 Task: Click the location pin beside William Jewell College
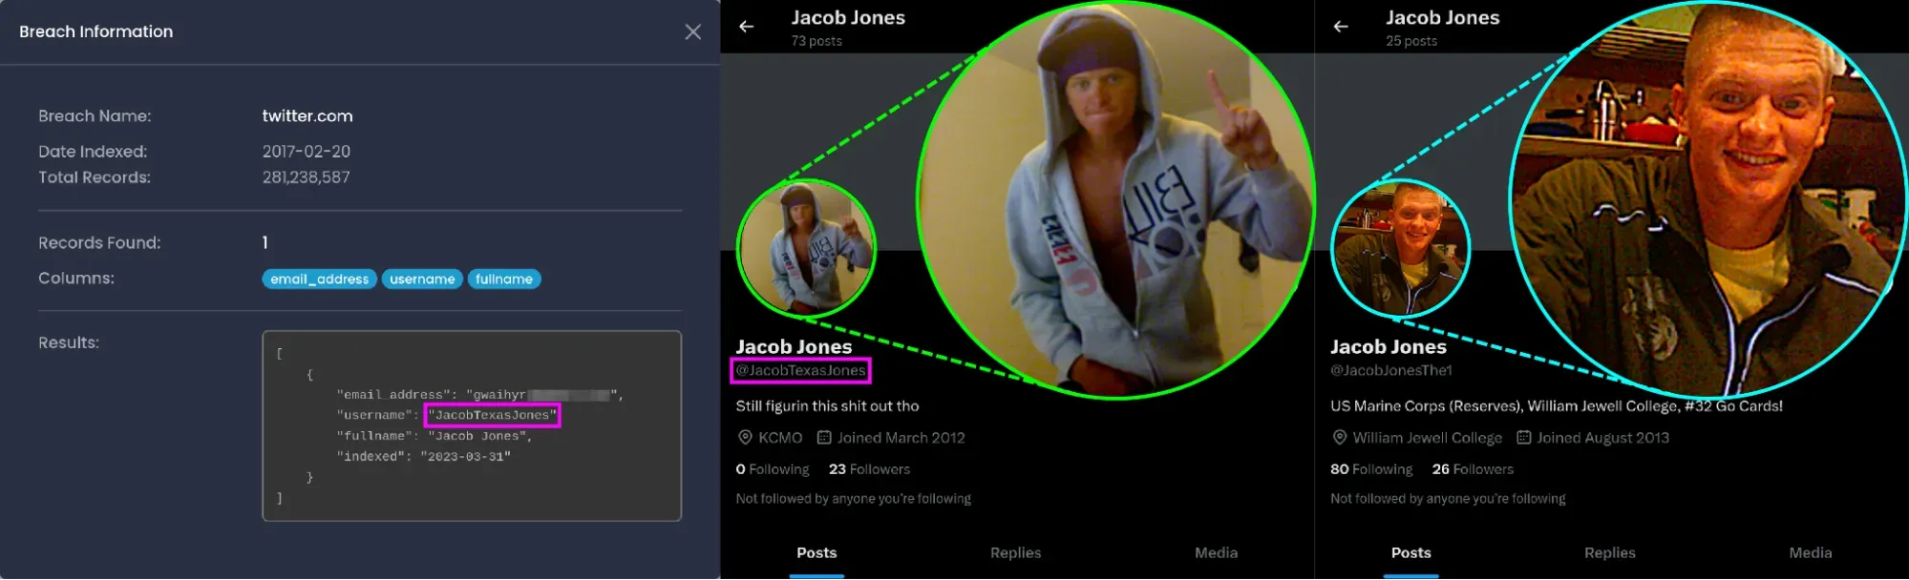[1340, 438]
